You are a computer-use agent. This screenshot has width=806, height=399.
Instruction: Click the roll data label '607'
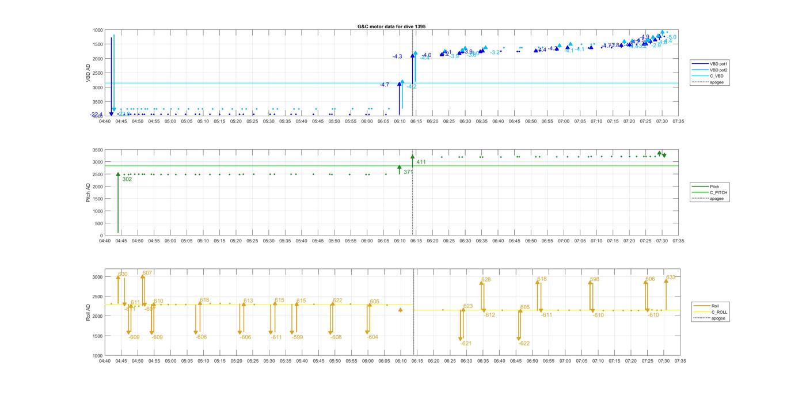[147, 273]
